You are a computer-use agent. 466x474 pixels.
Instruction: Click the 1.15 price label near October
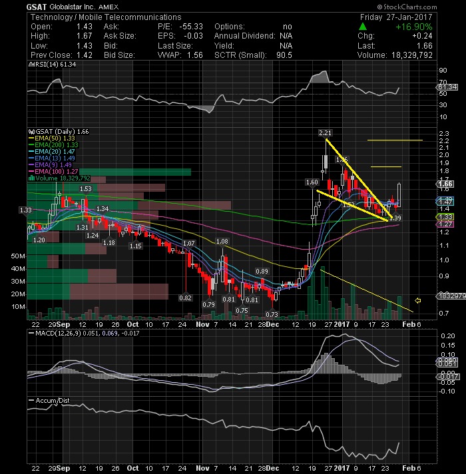135,246
